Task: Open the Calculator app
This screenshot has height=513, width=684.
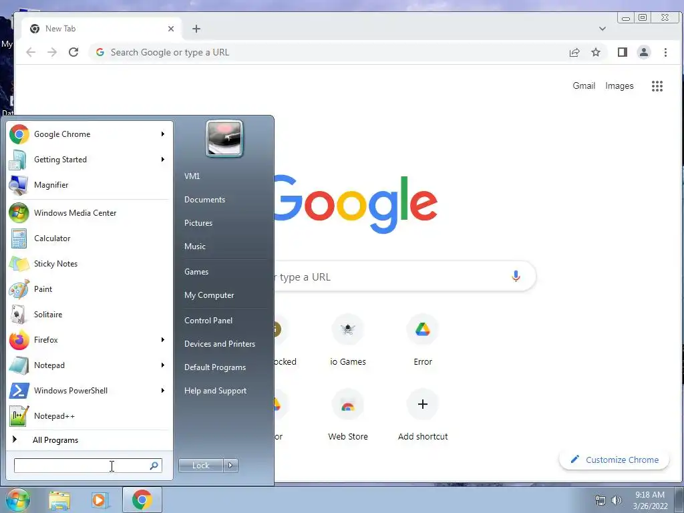Action: pyautogui.click(x=88, y=238)
